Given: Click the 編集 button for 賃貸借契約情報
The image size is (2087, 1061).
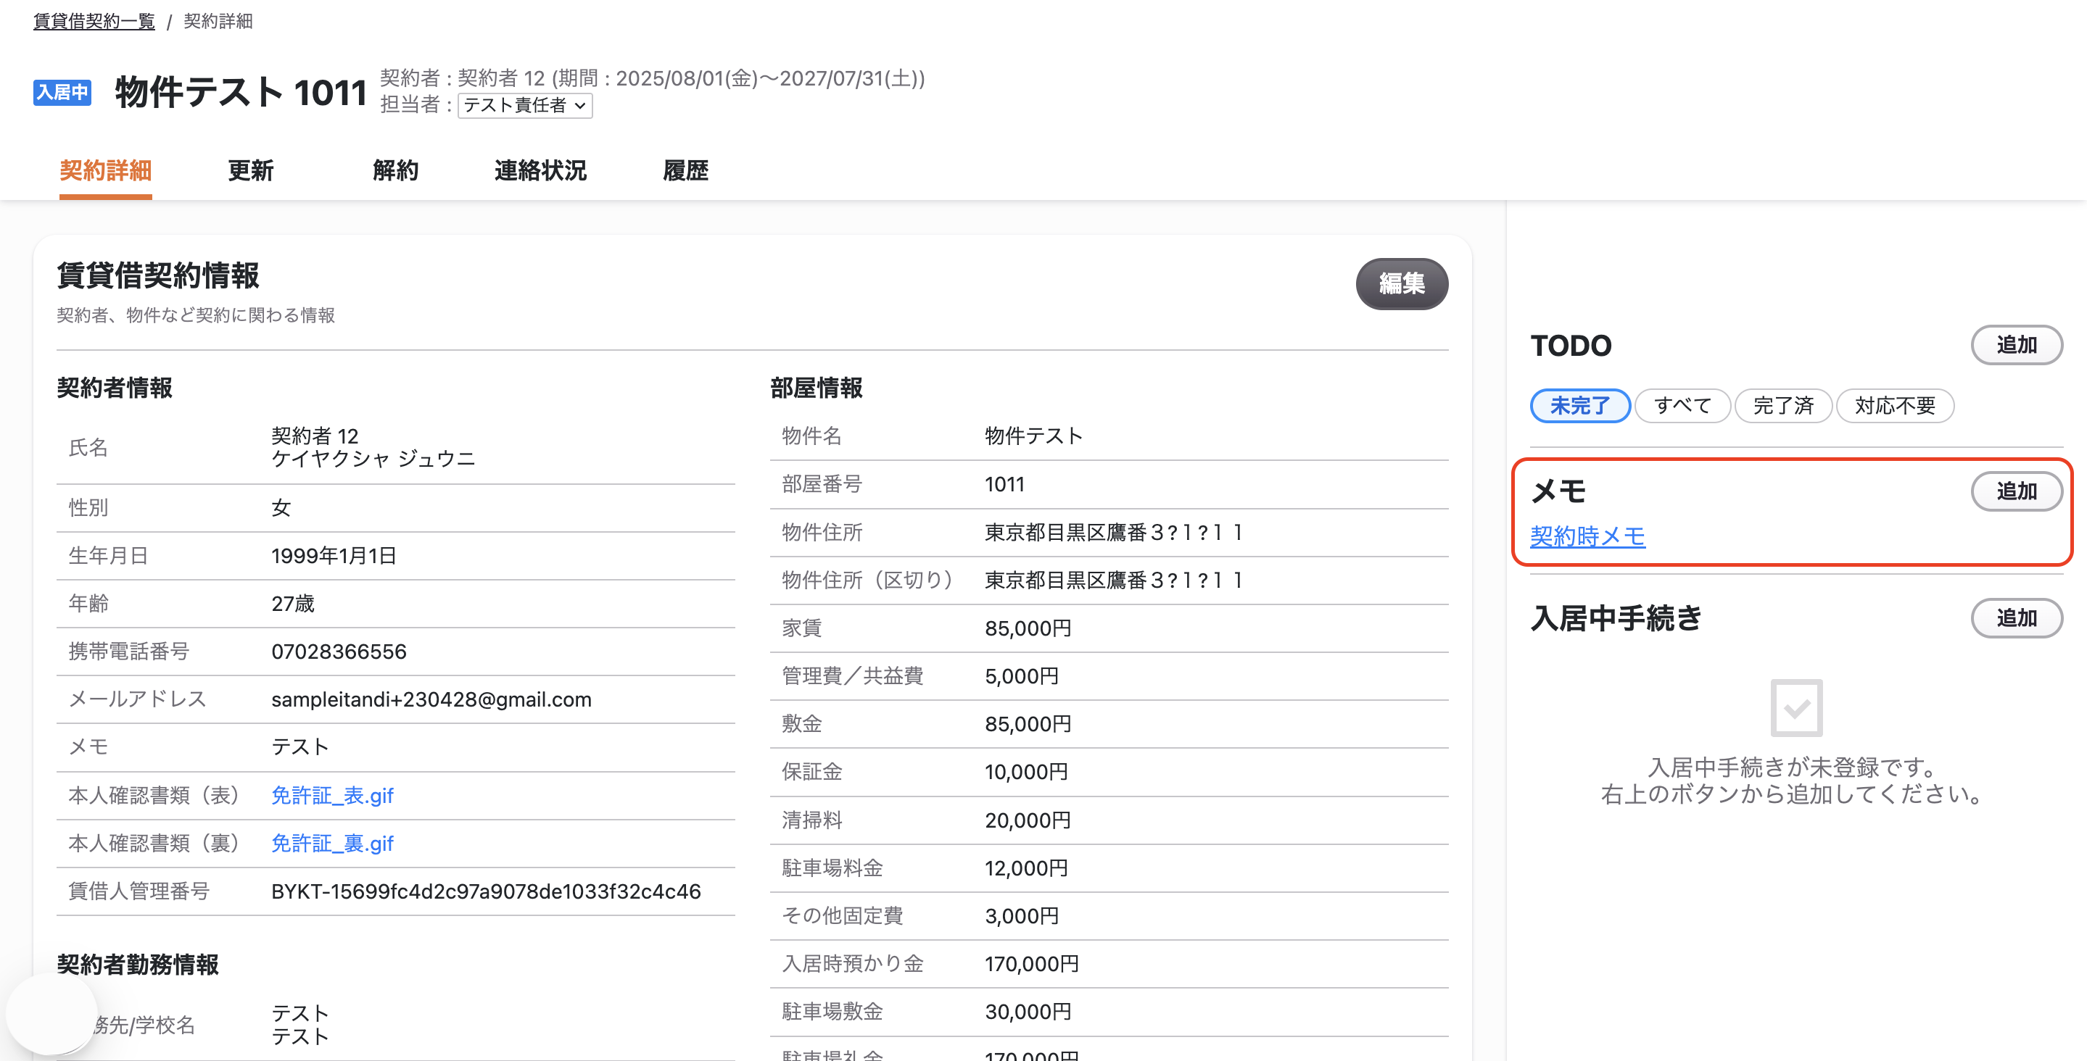Looking at the screenshot, I should tap(1402, 283).
